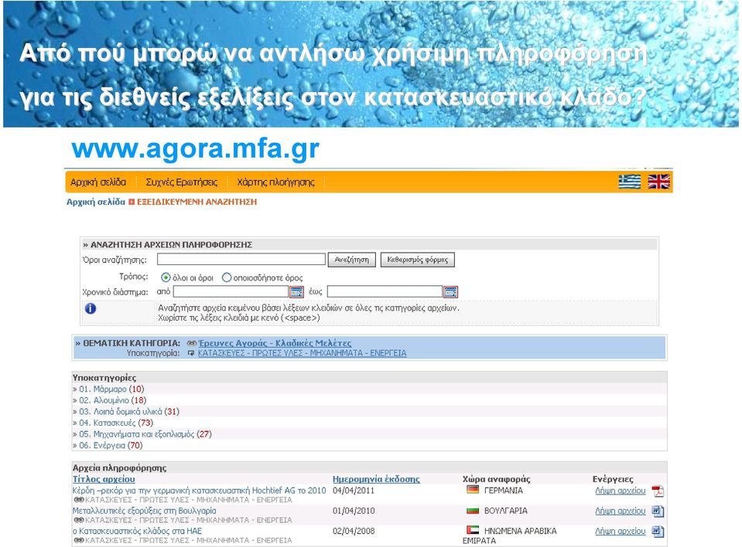
Task: Open the 'Συχνές Ερωτήσεις' menu item
Action: pyautogui.click(x=182, y=182)
